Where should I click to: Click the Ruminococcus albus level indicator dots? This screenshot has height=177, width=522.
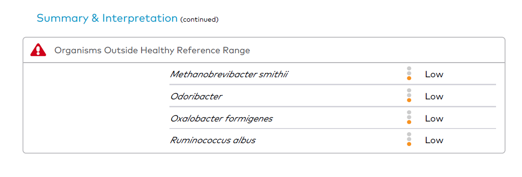[409, 139]
